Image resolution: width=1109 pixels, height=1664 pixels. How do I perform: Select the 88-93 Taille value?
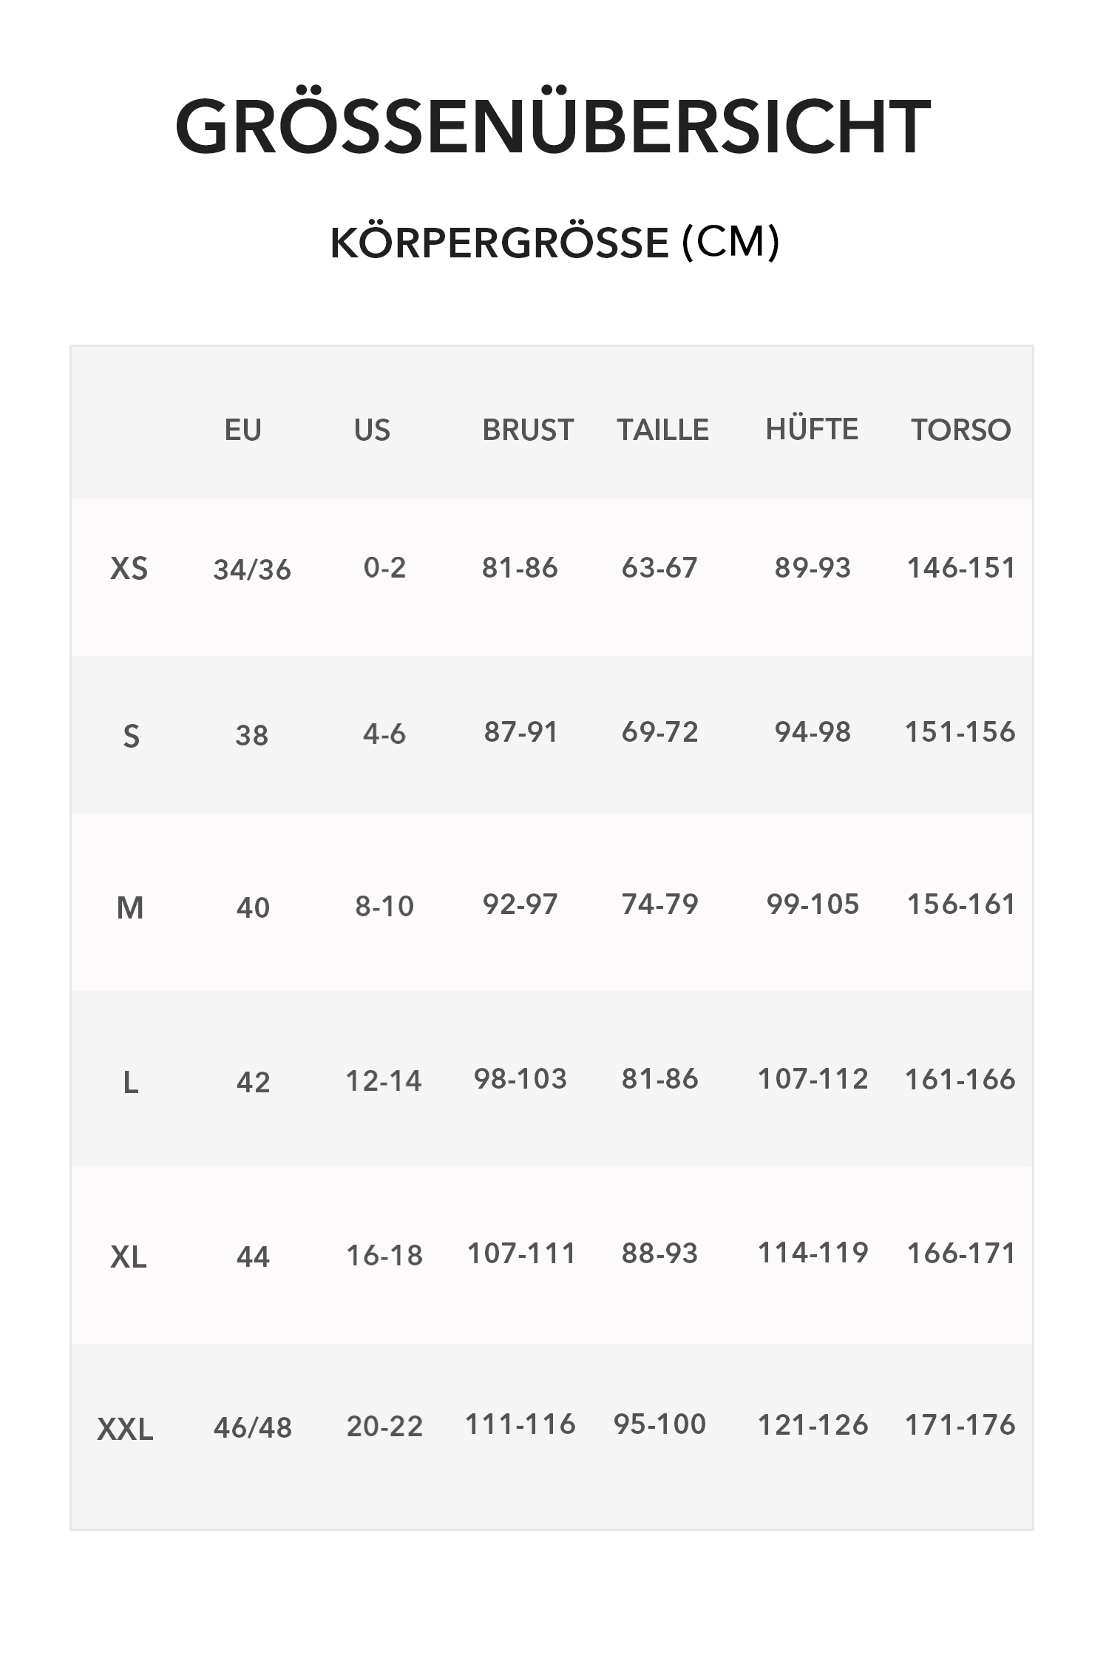click(659, 1254)
